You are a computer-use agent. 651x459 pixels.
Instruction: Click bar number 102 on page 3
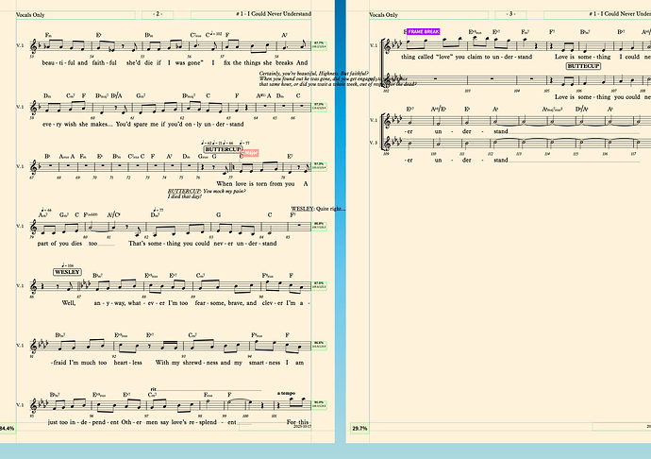pos(386,91)
